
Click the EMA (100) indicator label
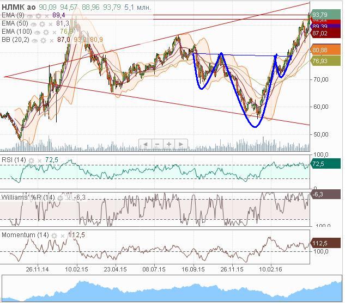click(x=16, y=32)
